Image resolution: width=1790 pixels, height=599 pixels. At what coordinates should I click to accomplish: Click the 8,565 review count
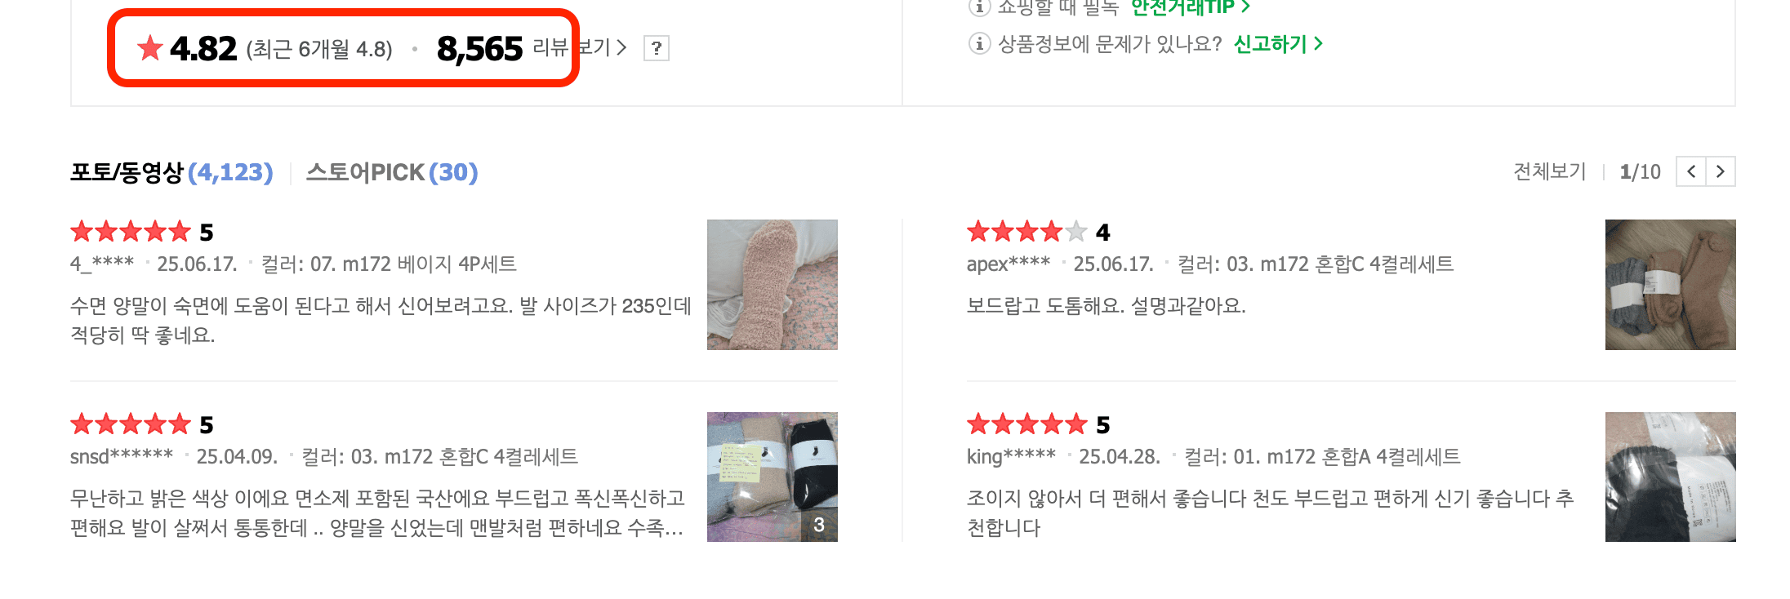point(480,48)
